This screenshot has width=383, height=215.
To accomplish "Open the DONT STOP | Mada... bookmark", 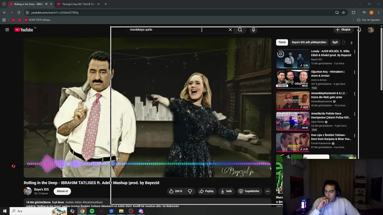I will coord(38,20).
